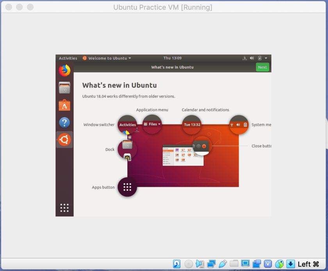Click the 'Left ⌘' host key label
Image resolution: width=328 pixels, height=271 pixels.
tap(308, 264)
